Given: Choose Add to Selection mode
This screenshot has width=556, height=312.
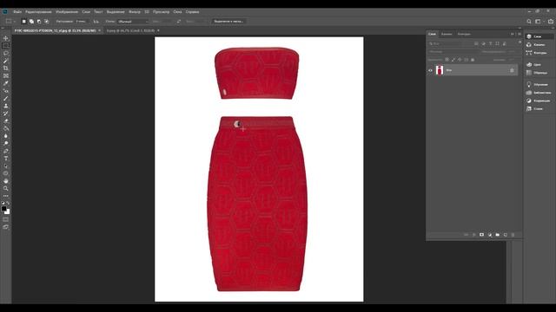Looking at the screenshot, I should pos(31,21).
